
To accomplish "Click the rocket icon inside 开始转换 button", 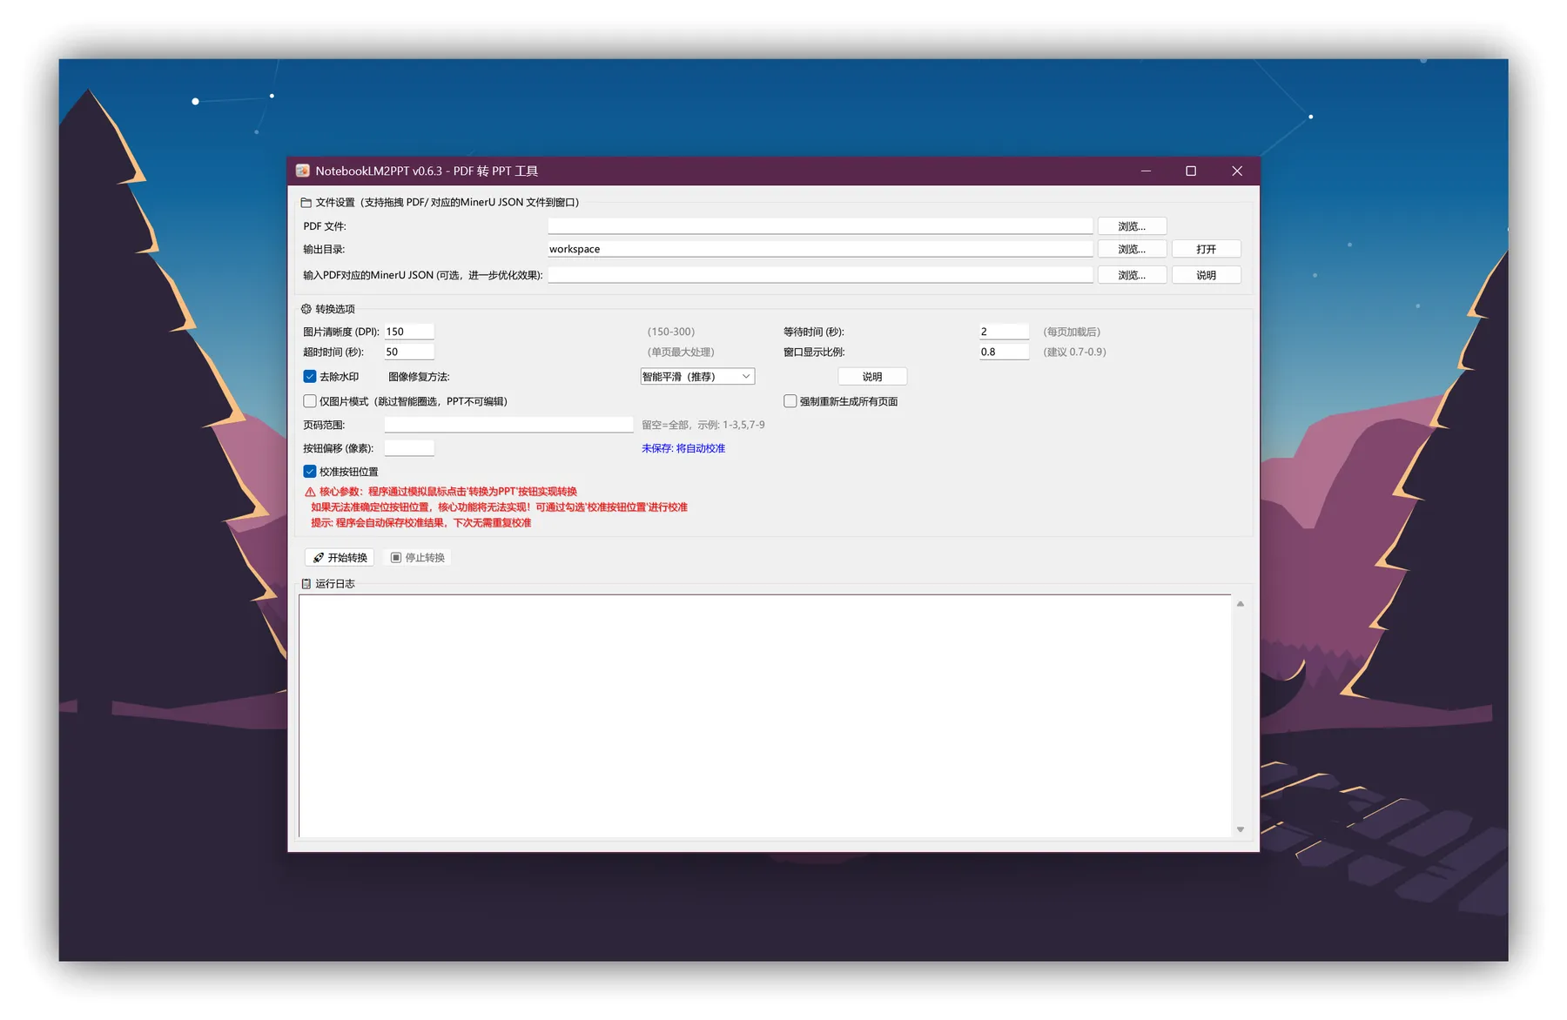I will click(319, 557).
